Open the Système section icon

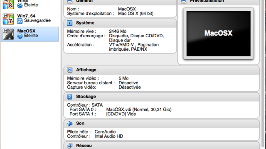[69, 23]
